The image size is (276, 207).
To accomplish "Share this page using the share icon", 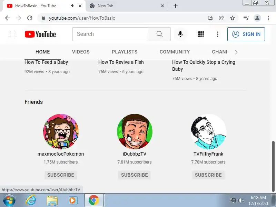I will [x=221, y=18].
